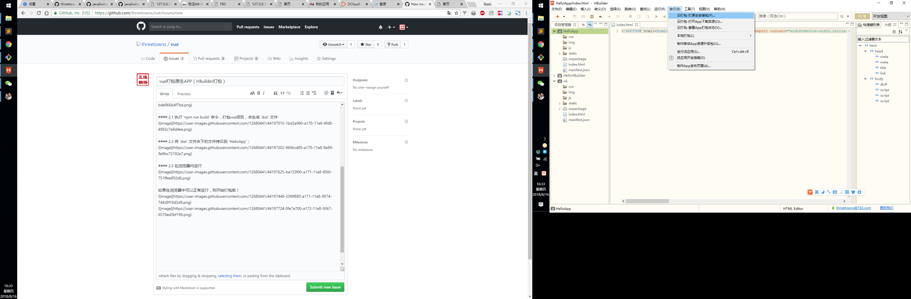Expand the HelloHBuilder project
Screen dimensions: 911x299
[x=554, y=75]
